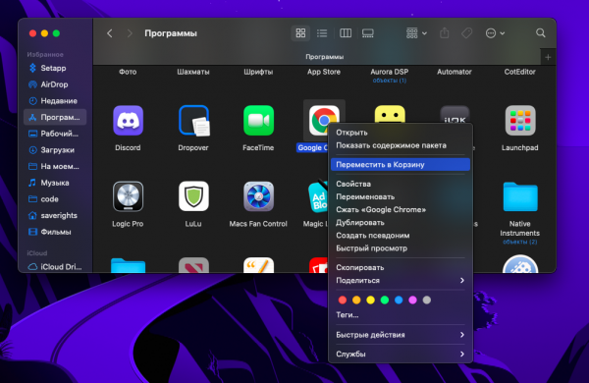The width and height of the screenshot is (589, 383).
Task: Open Теги... in the context menu
Action: coord(401,315)
